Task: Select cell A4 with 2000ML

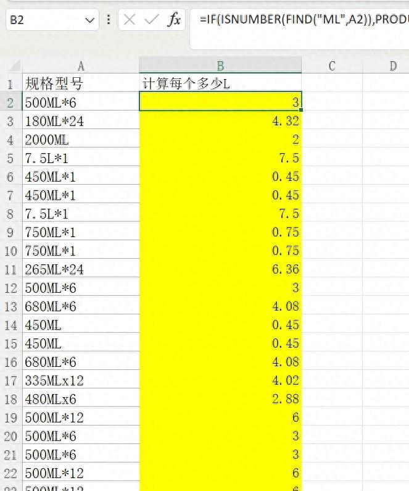Action: 81,140
